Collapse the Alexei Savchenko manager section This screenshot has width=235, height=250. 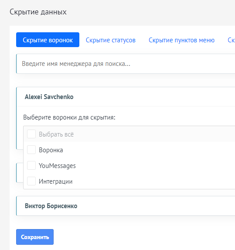click(126, 96)
